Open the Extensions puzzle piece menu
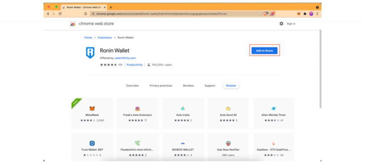Image resolution: width=365 pixels, height=163 pixels. 305,14
